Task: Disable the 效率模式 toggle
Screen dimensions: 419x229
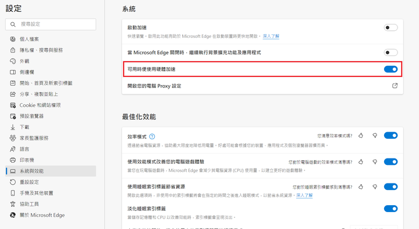Action: [x=390, y=135]
